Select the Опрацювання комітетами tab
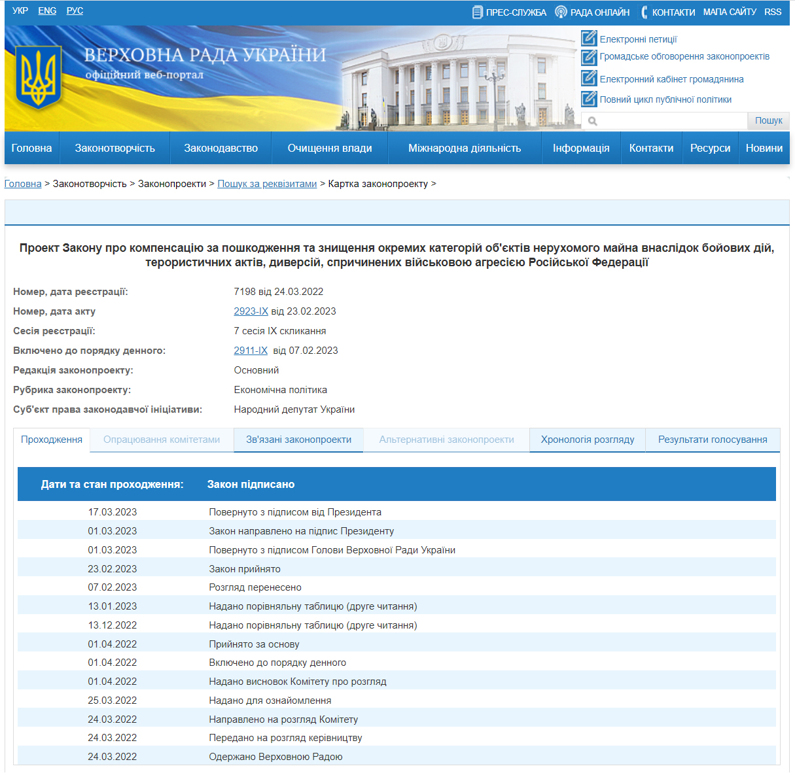 click(162, 440)
